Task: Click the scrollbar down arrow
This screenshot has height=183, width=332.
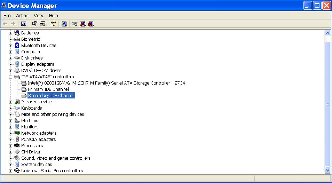Action: [x=327, y=170]
